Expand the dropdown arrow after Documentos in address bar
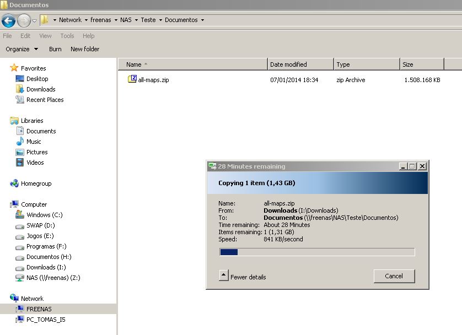 coord(202,20)
